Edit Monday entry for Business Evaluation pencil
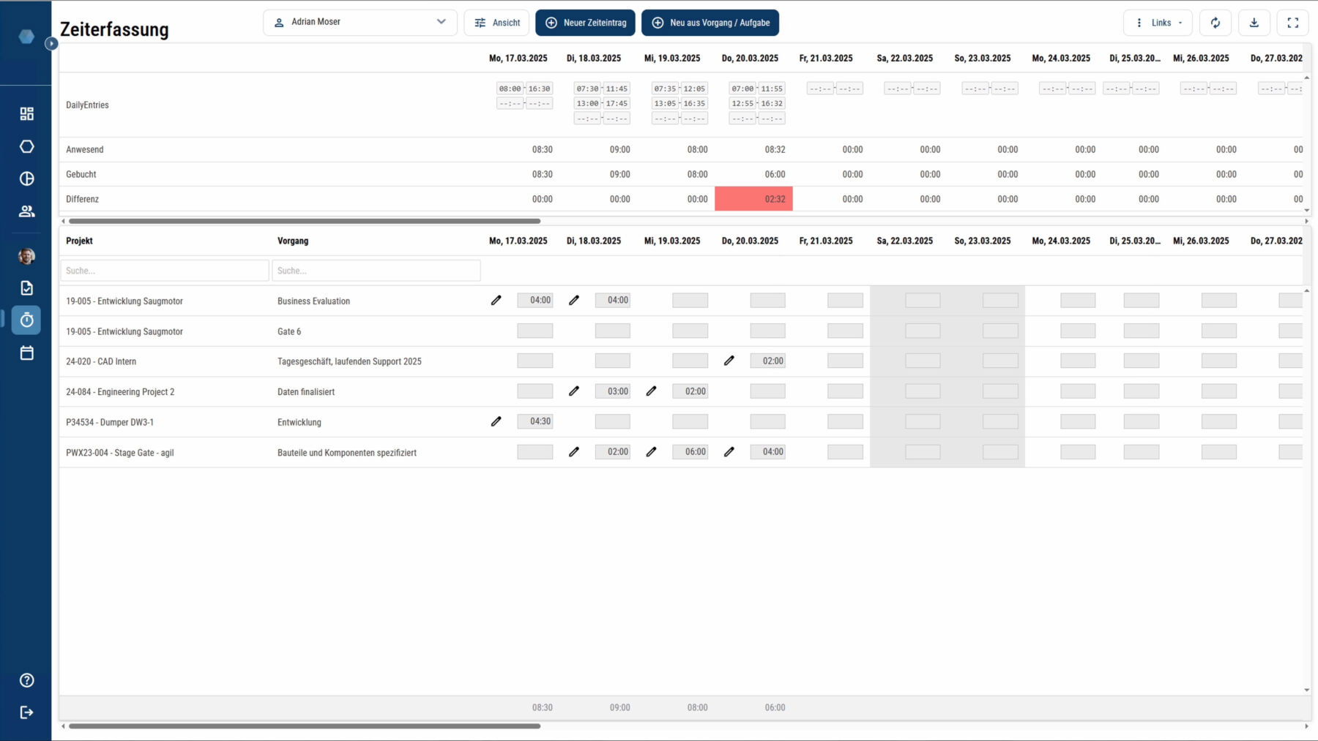The image size is (1318, 741). pos(496,300)
